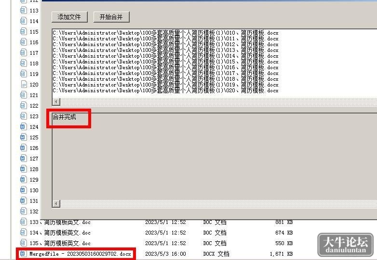The height and width of the screenshot is (260, 377).
Task: Click file number 124 in the list
Action: [34, 127]
